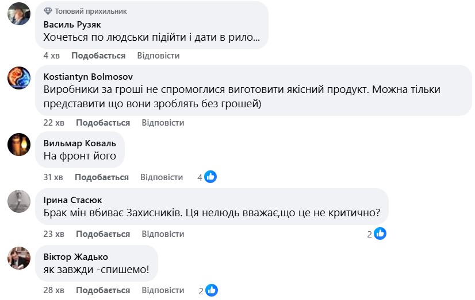The width and height of the screenshot is (475, 300).
Task: Like Василь Рузяк's comment
Action: (98, 56)
